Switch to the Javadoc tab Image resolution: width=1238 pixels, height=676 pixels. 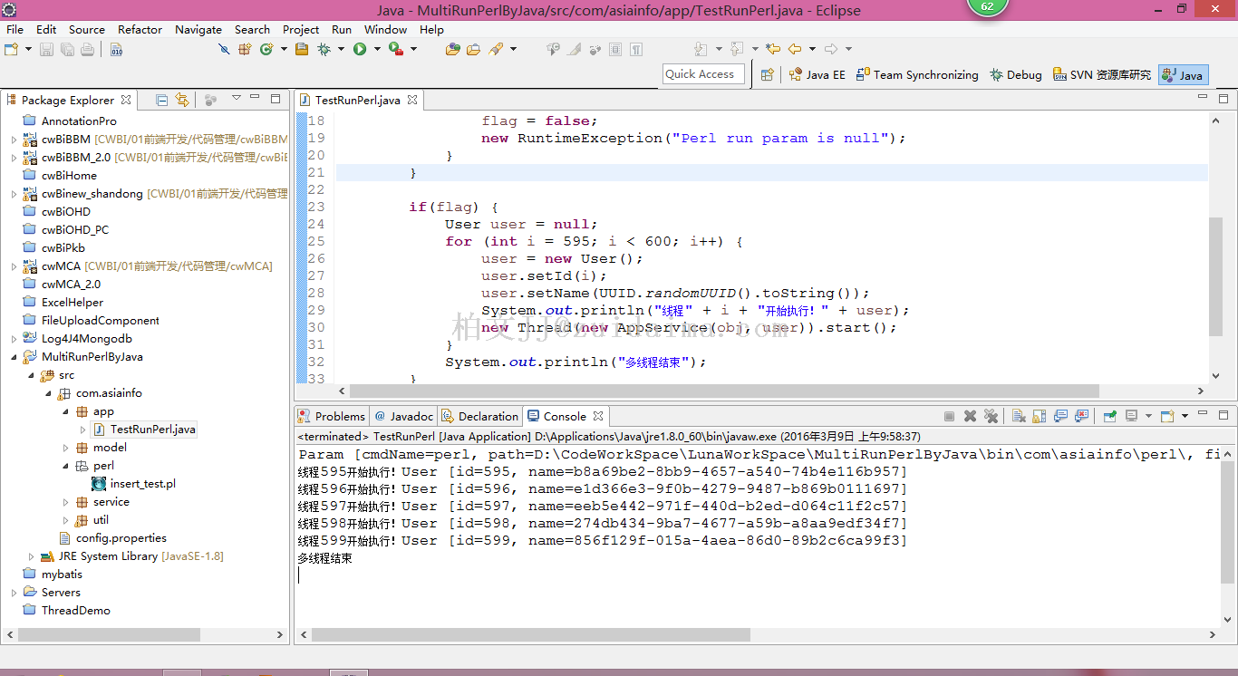(404, 416)
